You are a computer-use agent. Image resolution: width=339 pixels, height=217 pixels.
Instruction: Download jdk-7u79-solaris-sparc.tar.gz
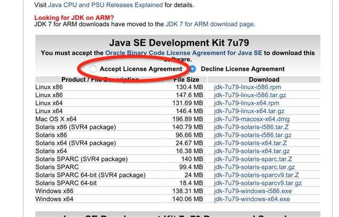(254, 167)
